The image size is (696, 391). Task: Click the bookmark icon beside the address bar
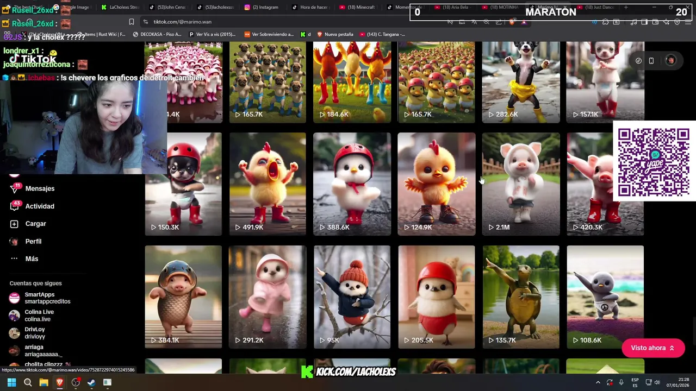coord(131,22)
